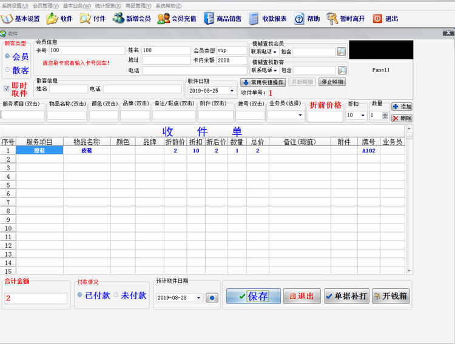Open the 预计取件日期 date dropdown
The width and height of the screenshot is (455, 344).
pos(199,297)
